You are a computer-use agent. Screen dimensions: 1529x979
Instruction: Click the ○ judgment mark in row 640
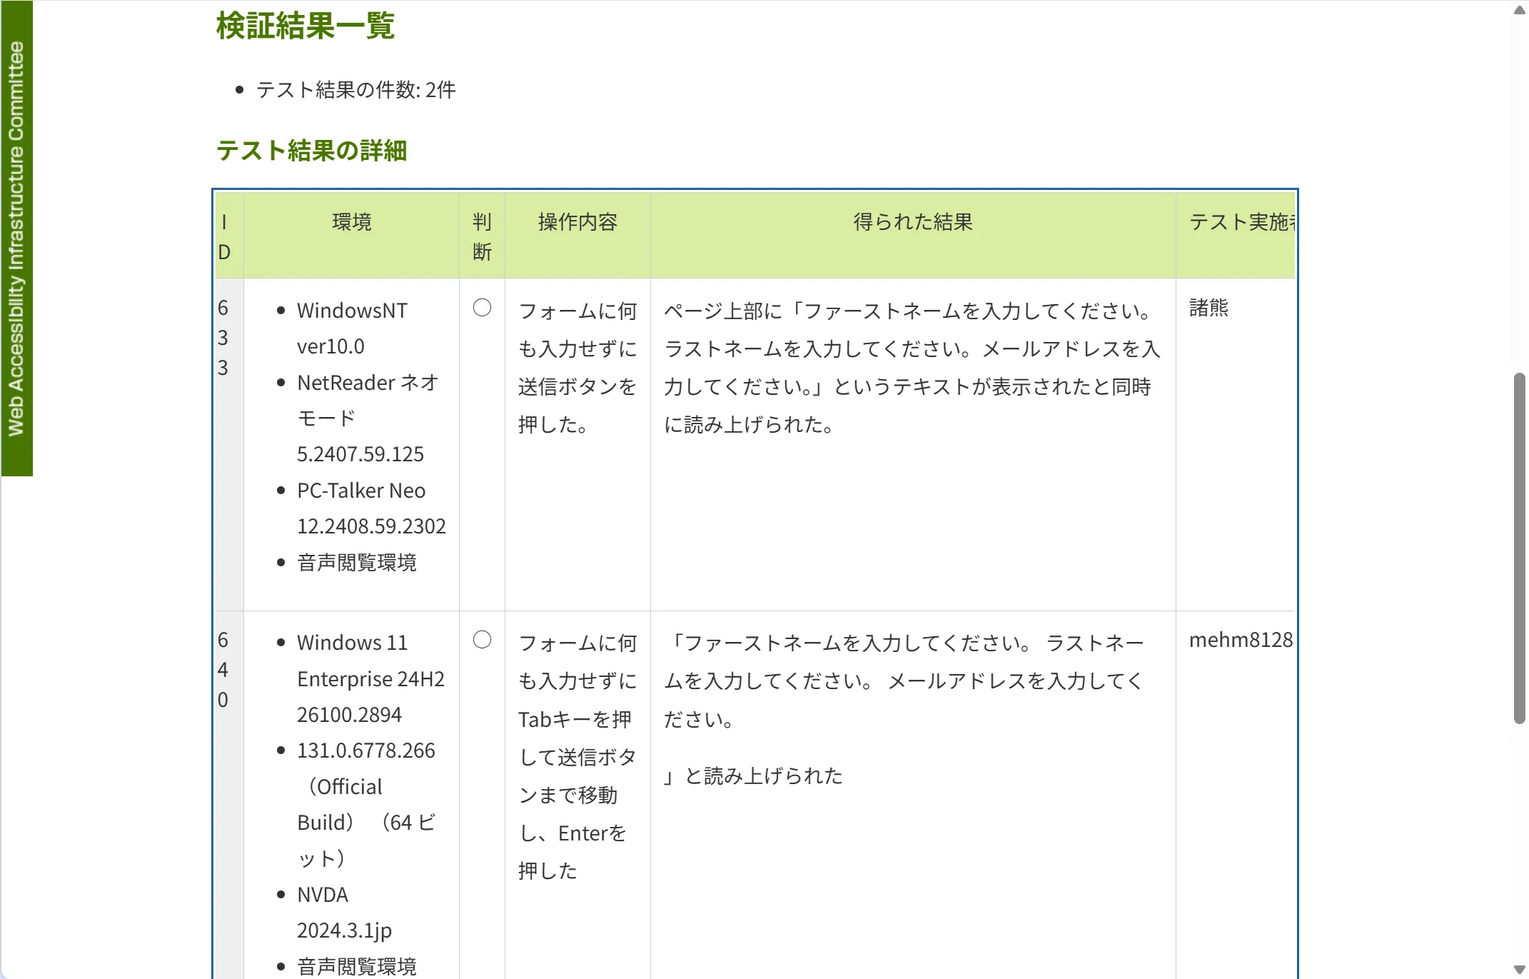[483, 640]
